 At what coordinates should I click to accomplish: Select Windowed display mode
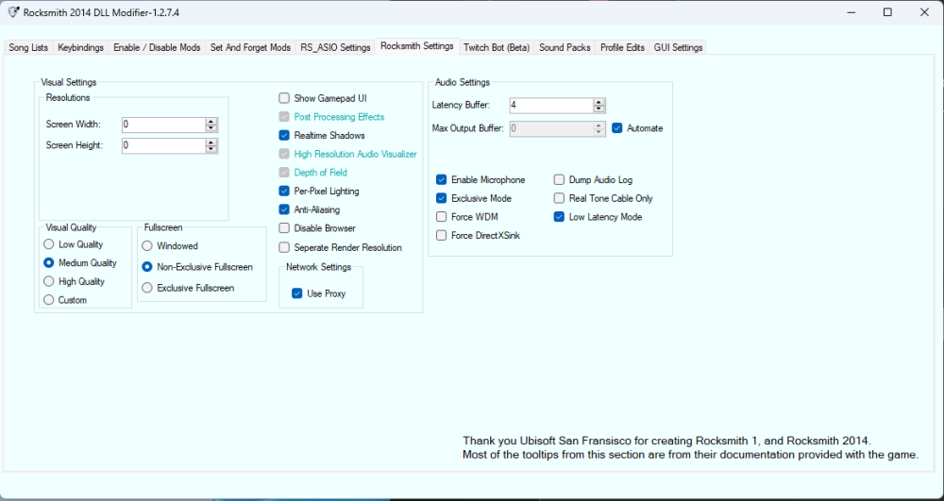point(147,246)
